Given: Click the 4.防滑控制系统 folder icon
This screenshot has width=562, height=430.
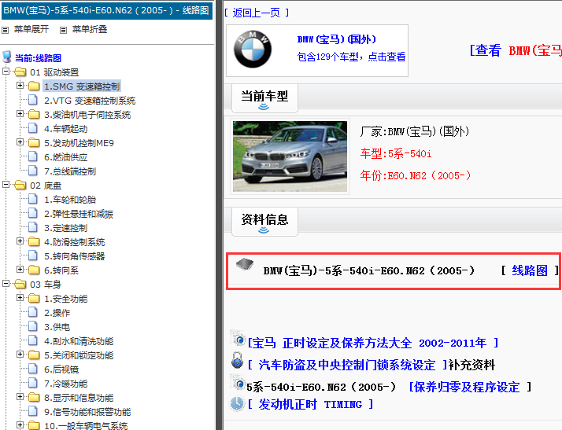Looking at the screenshot, I should click(34, 242).
